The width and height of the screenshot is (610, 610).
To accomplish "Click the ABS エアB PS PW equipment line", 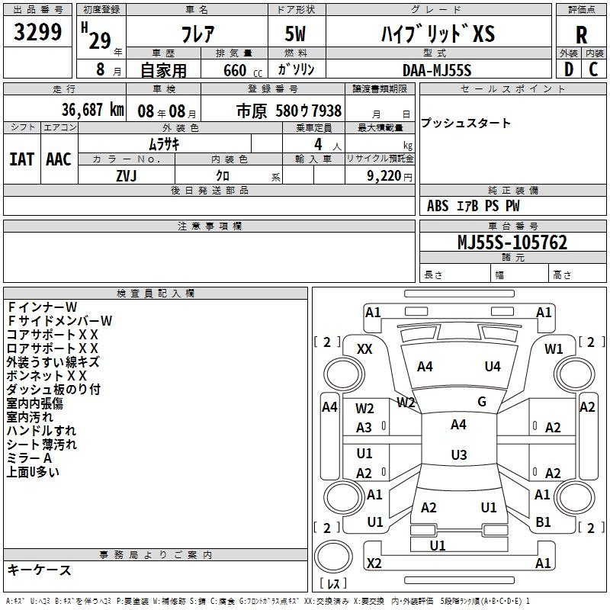I will click(x=474, y=205).
